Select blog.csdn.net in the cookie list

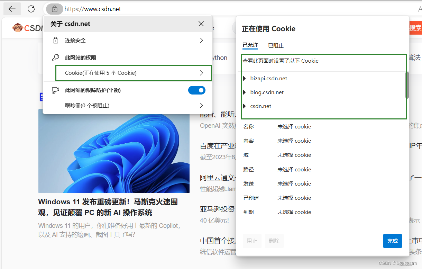267,92
